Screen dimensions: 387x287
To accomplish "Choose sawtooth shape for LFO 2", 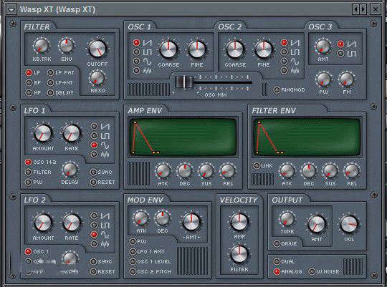I will click(x=94, y=215).
